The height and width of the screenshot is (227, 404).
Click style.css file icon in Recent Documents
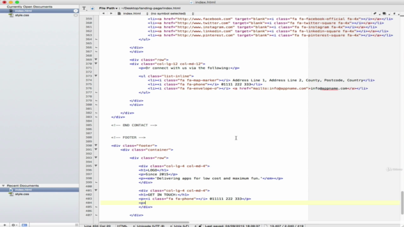tap(11, 194)
